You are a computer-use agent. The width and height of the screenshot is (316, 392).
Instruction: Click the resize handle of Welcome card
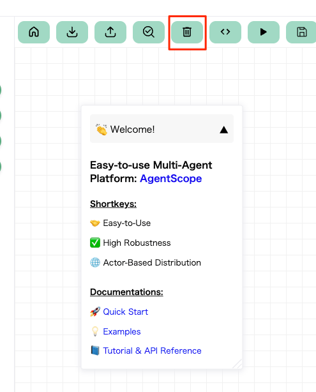[237, 364]
